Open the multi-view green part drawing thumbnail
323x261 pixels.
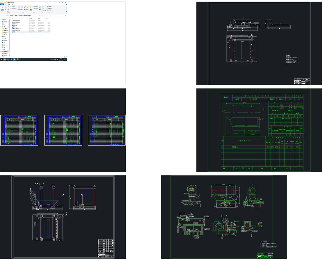(x=224, y=217)
